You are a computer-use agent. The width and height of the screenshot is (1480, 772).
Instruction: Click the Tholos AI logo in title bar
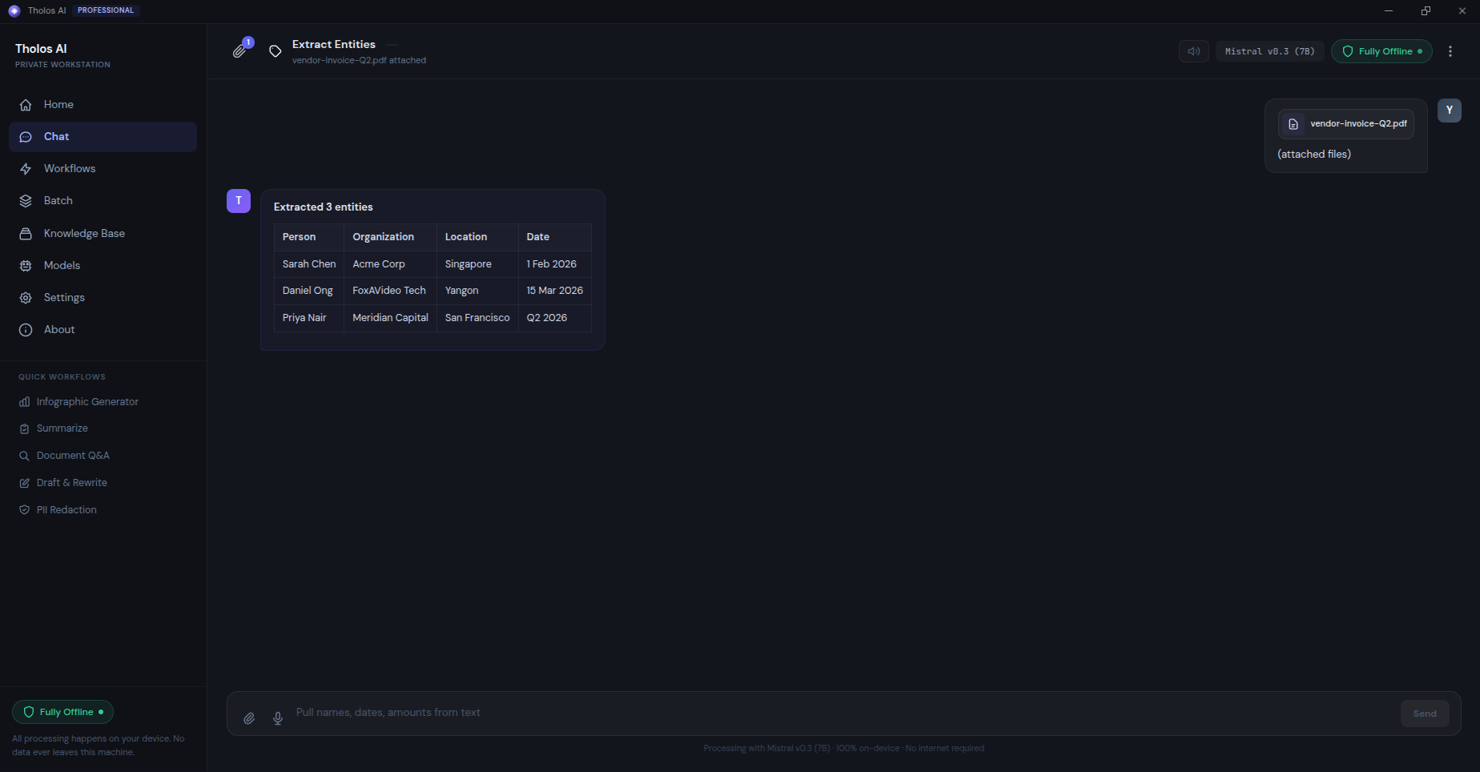[x=14, y=10]
